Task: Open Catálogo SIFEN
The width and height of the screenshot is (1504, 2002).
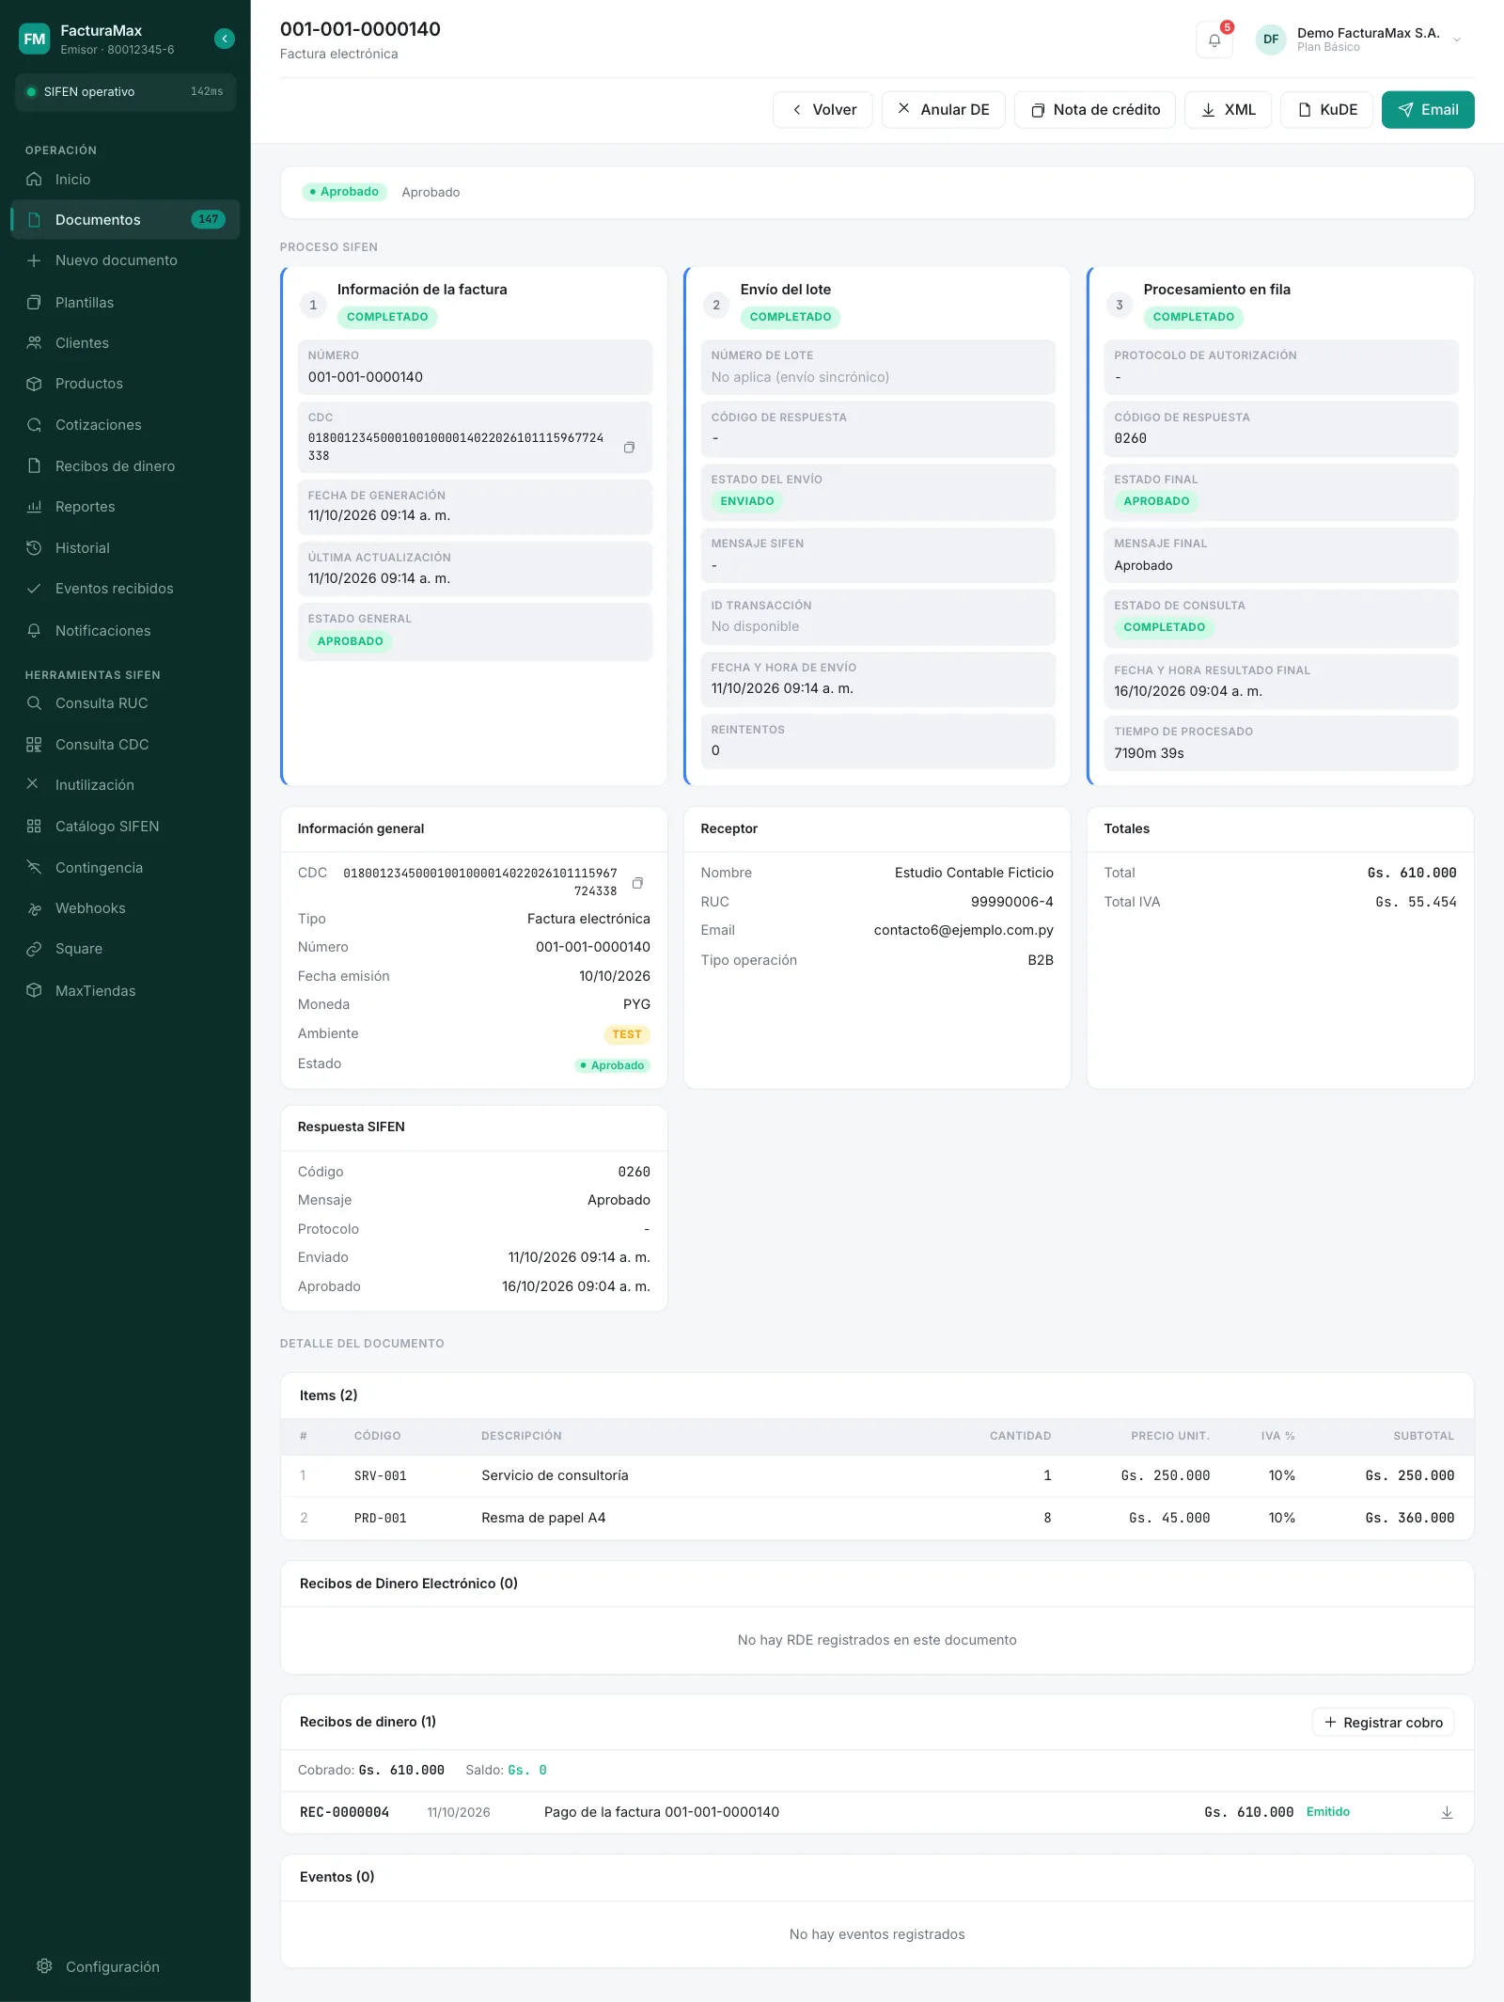Action: coord(125,827)
